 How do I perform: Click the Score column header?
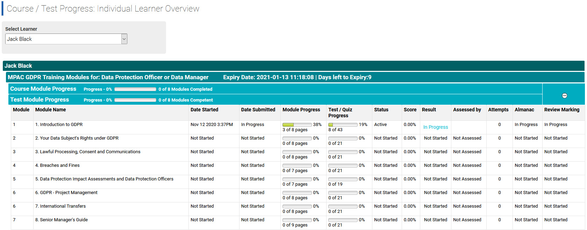pyautogui.click(x=410, y=110)
